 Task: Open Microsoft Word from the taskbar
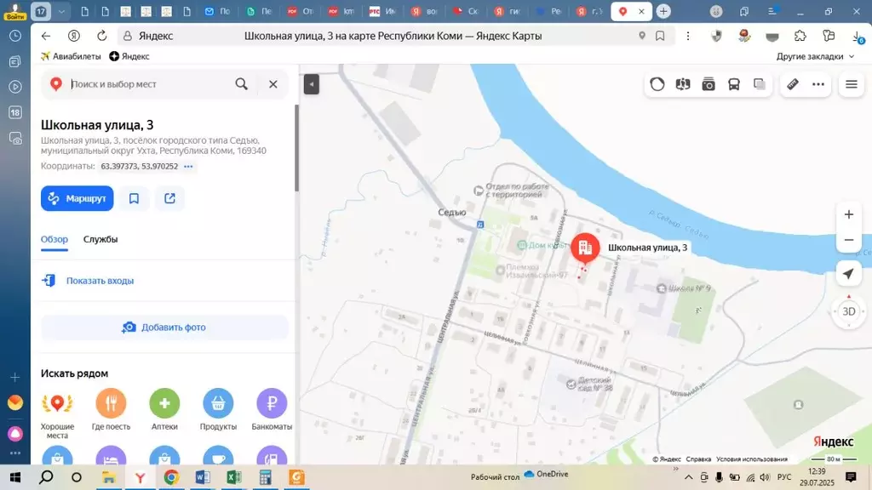(x=203, y=477)
